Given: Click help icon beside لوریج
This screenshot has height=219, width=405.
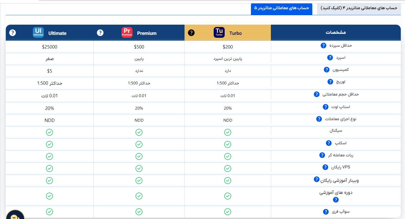Looking at the screenshot, I should point(330,82).
